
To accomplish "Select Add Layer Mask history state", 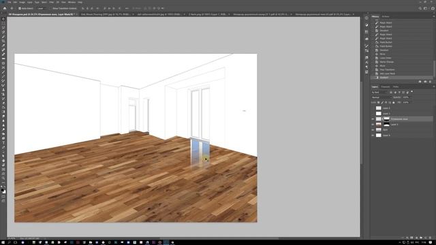I will [x=388, y=73].
